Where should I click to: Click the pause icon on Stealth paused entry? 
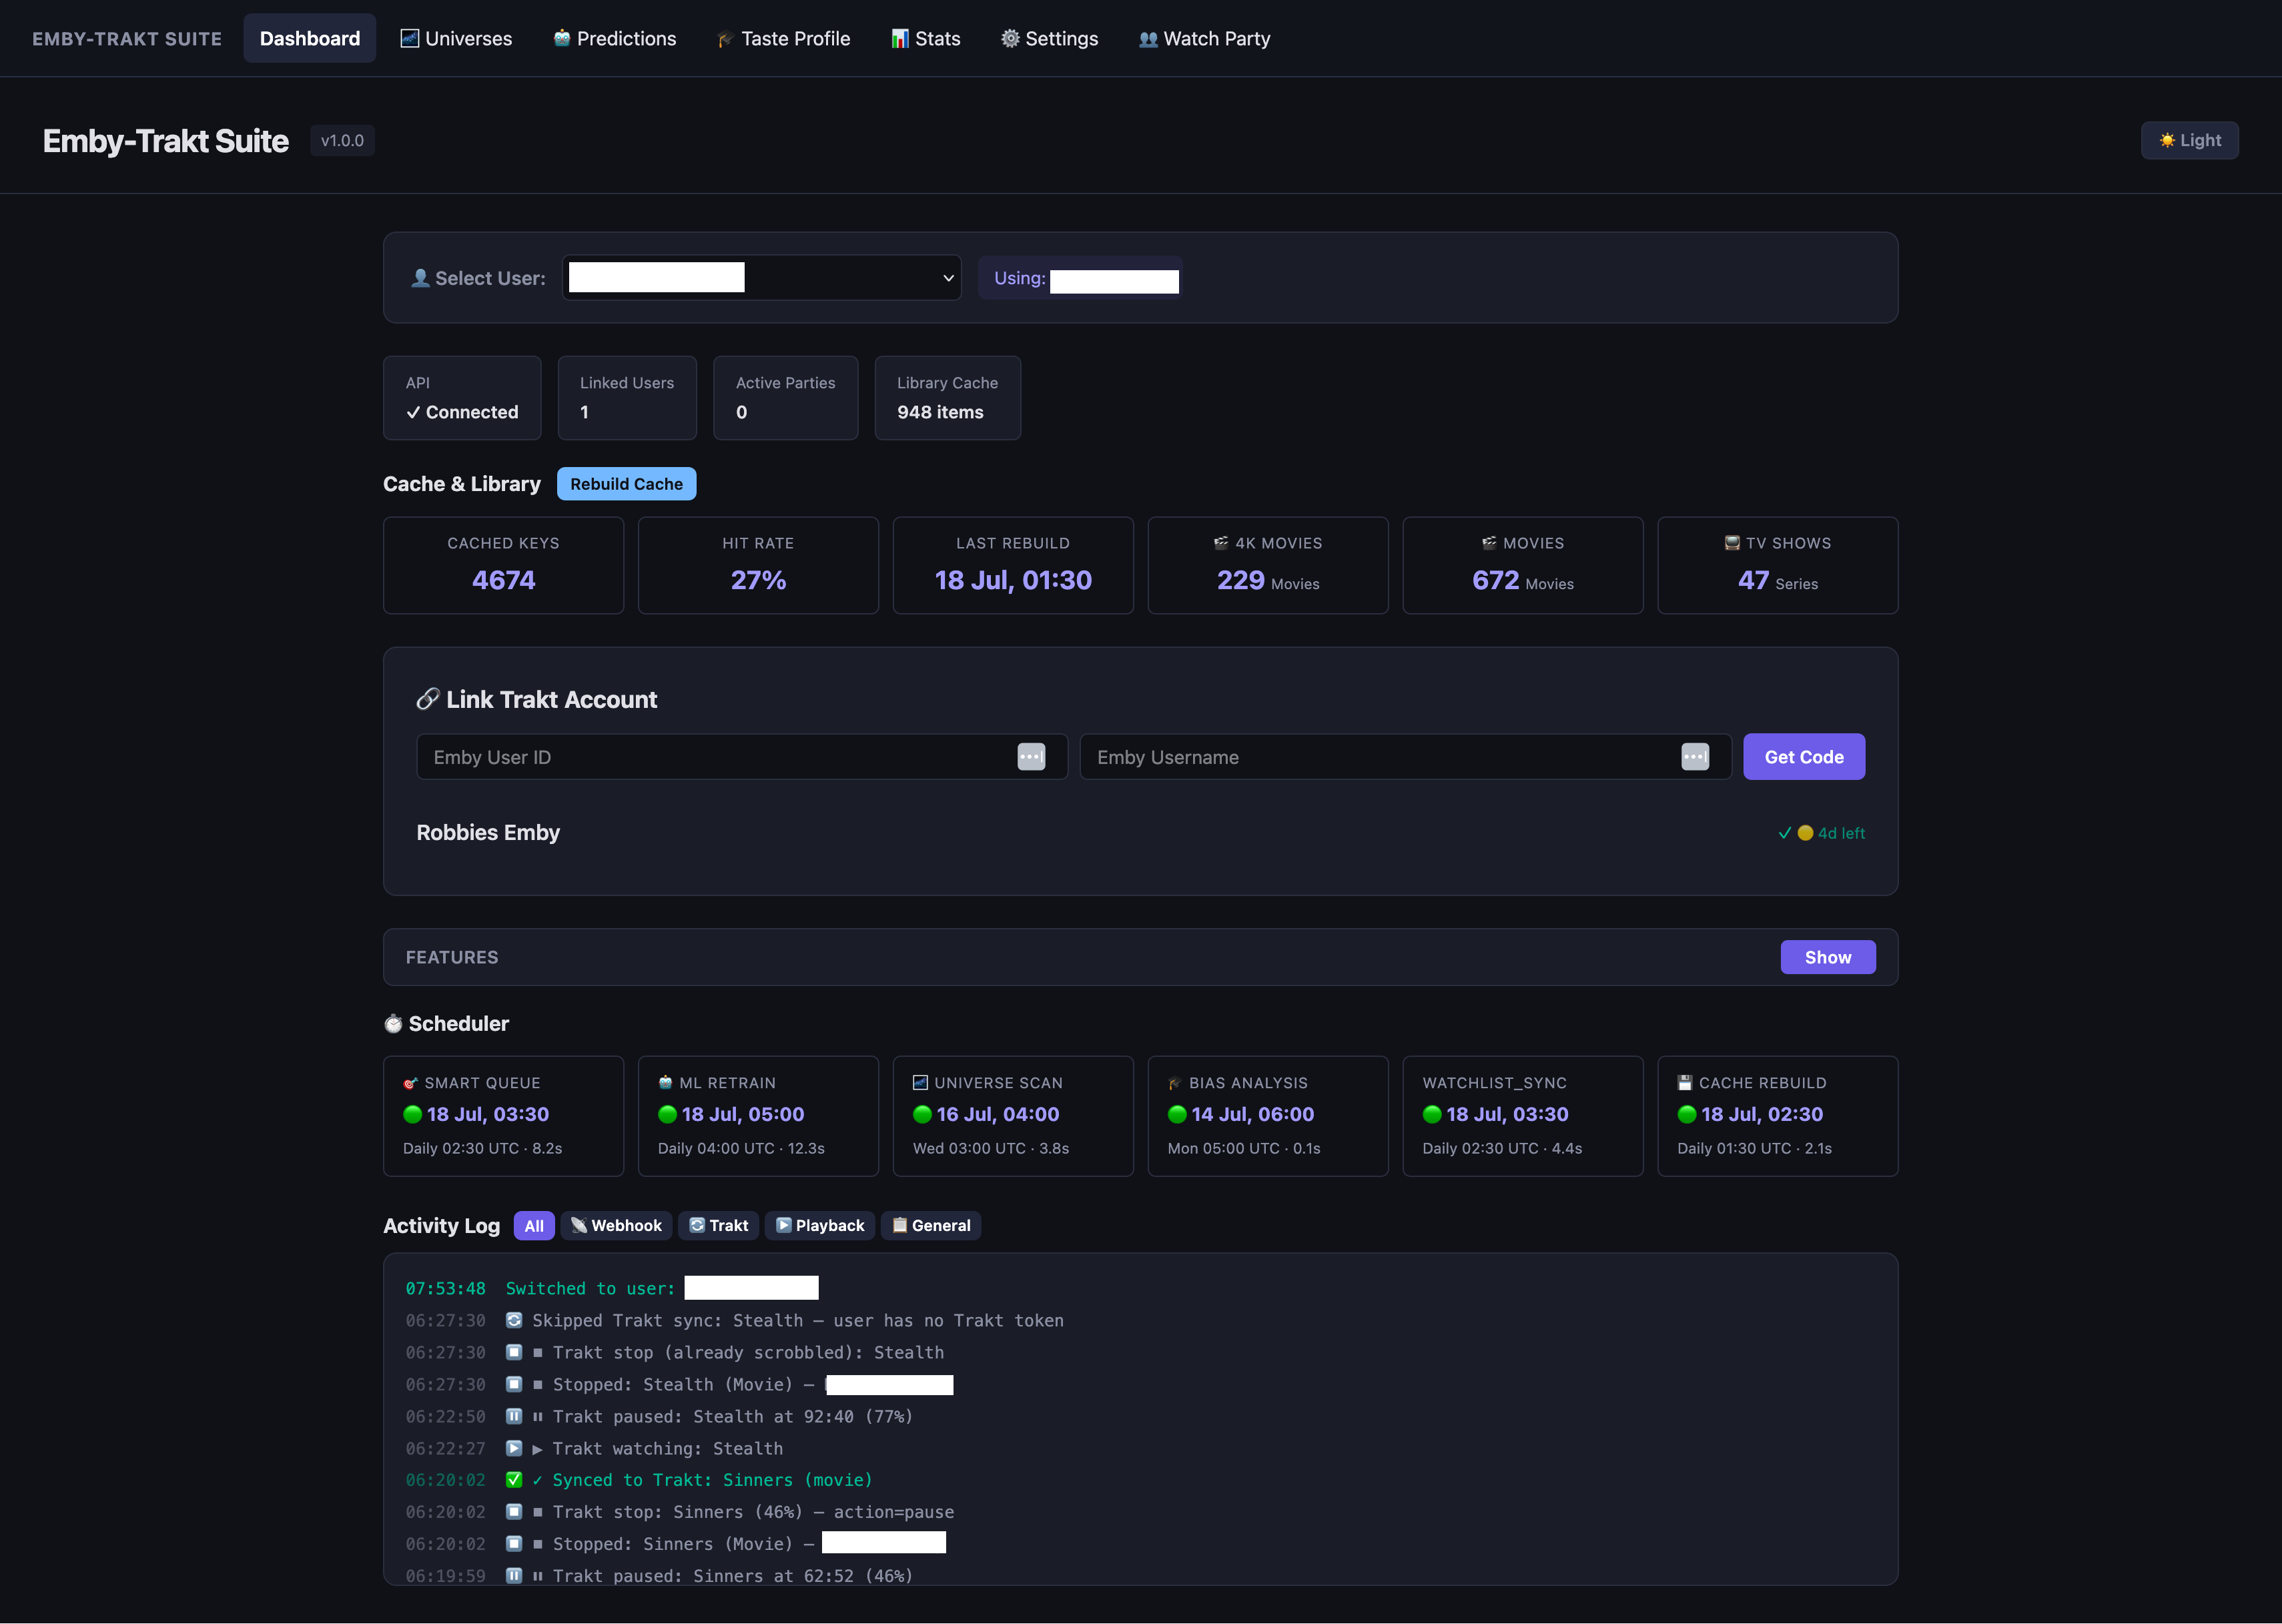pyautogui.click(x=514, y=1416)
